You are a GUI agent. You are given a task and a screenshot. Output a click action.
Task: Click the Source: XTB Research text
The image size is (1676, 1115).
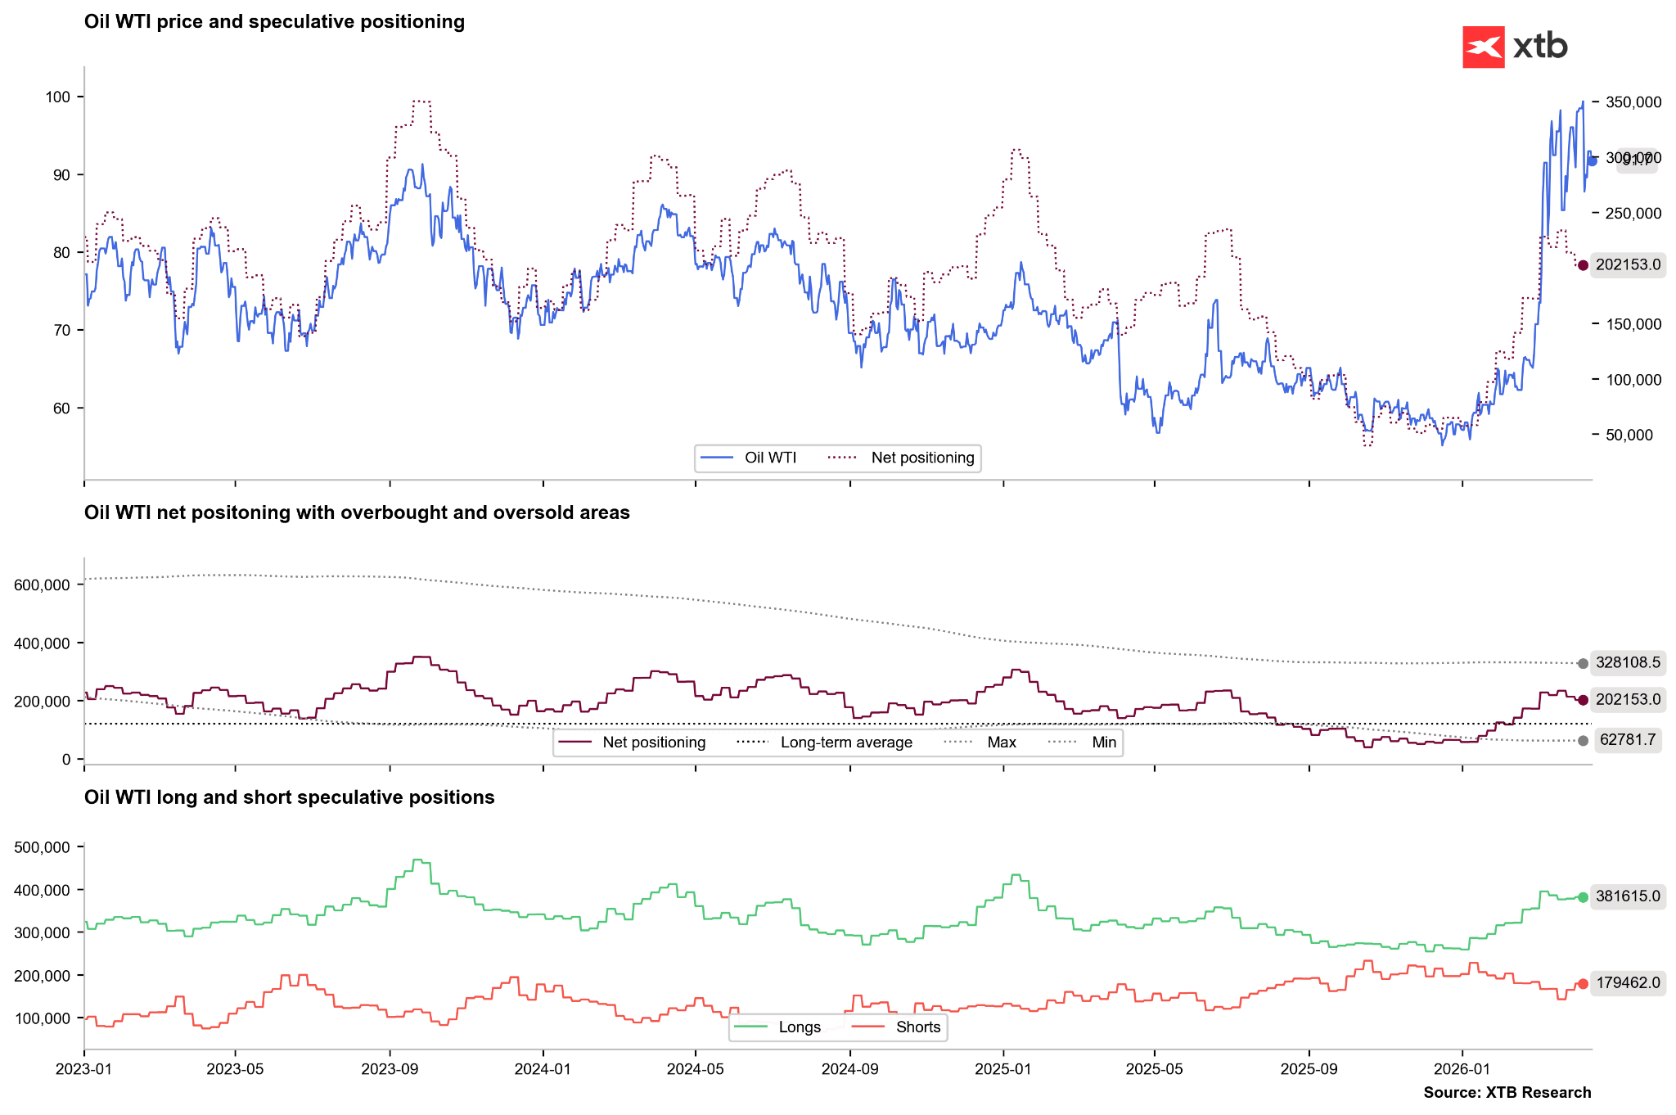(x=1507, y=1093)
